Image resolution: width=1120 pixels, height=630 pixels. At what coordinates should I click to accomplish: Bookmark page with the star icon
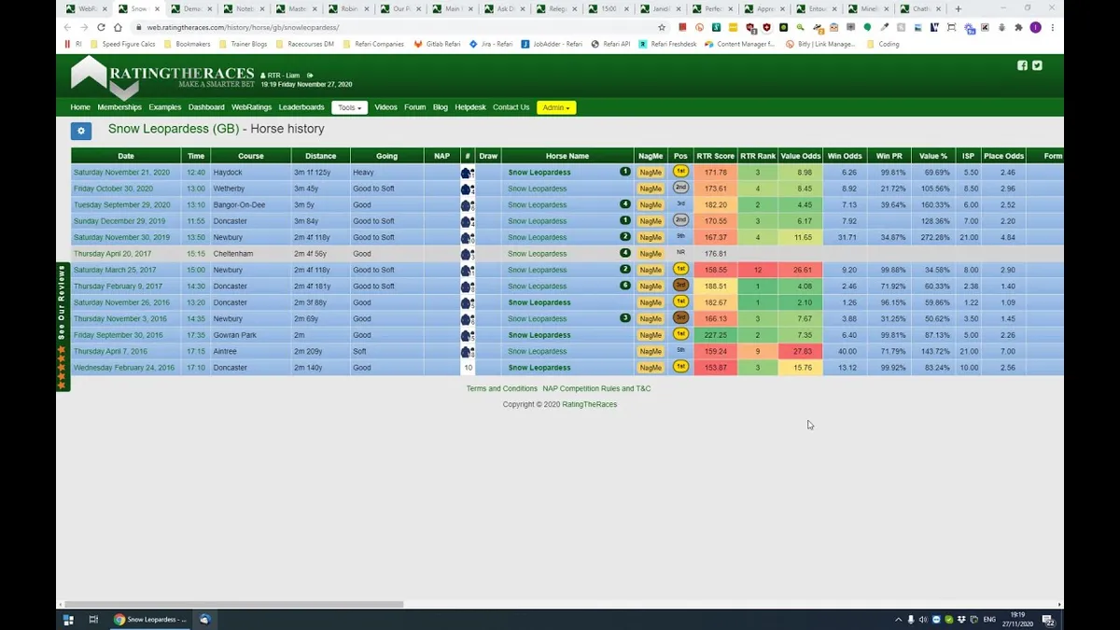point(662,27)
